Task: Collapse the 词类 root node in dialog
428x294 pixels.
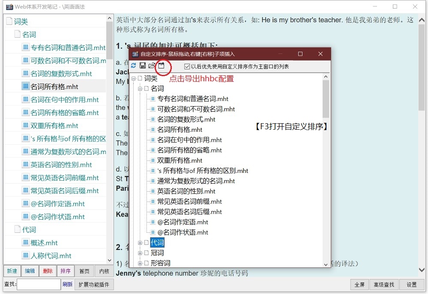Action: pyautogui.click(x=134, y=78)
